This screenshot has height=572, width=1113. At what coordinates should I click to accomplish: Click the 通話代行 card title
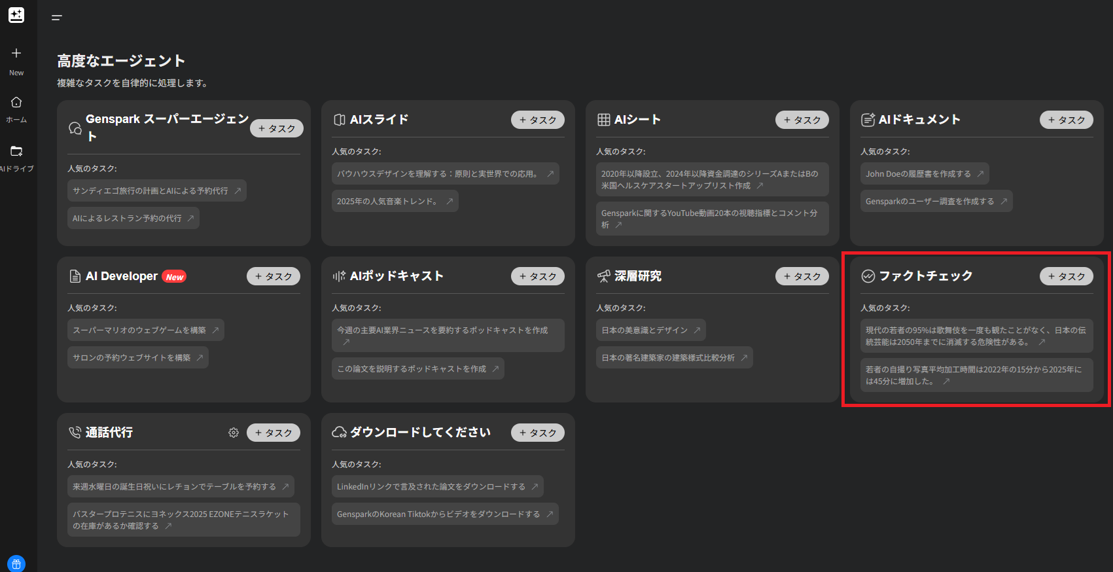pos(109,433)
